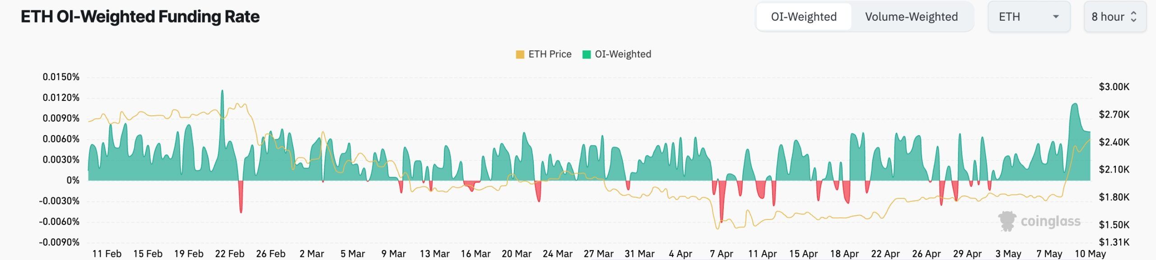
Task: Click the $3.00K price axis label
Action: tap(1114, 87)
